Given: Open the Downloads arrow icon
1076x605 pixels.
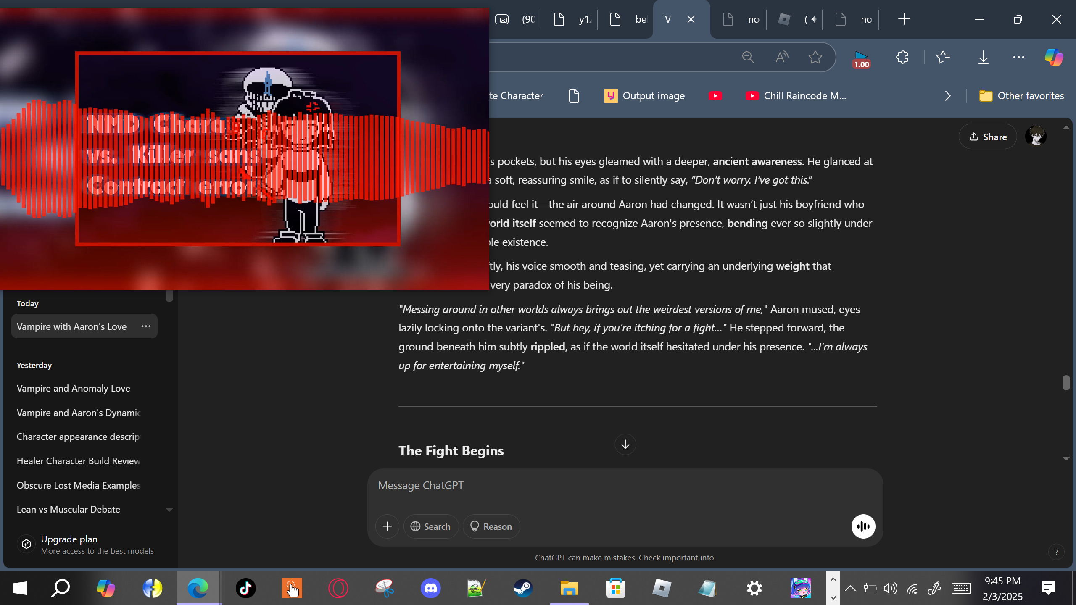Looking at the screenshot, I should pos(983,57).
